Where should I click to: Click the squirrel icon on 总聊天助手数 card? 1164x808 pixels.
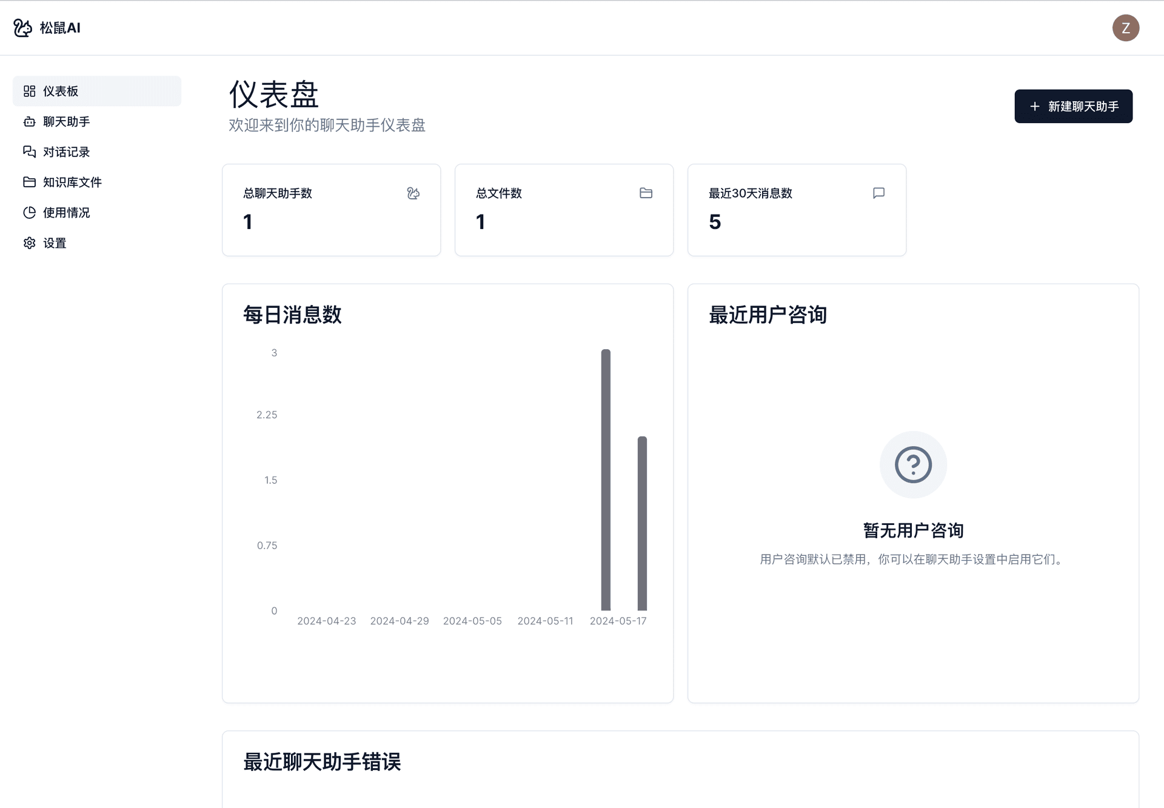point(413,193)
